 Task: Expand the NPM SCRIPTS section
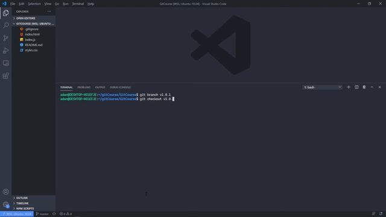click(34, 209)
